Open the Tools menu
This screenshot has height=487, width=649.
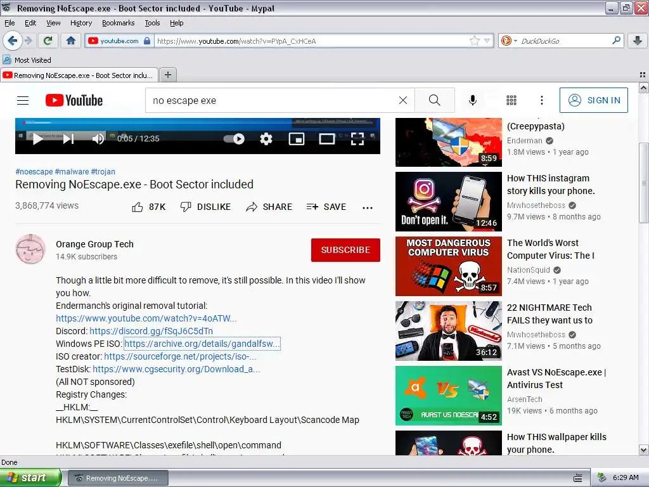click(152, 23)
